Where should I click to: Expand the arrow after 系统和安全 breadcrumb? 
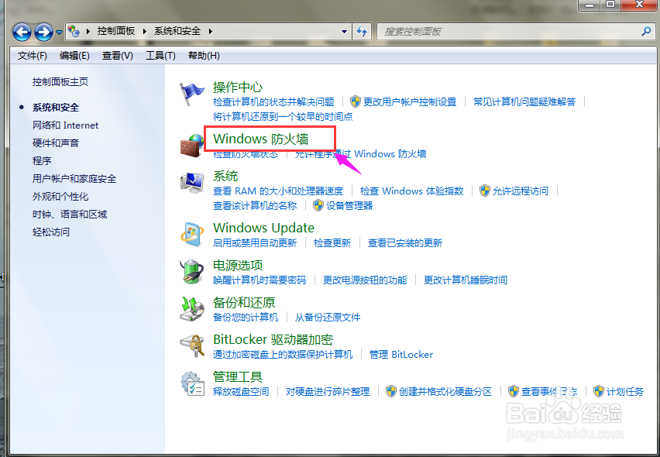point(210,31)
